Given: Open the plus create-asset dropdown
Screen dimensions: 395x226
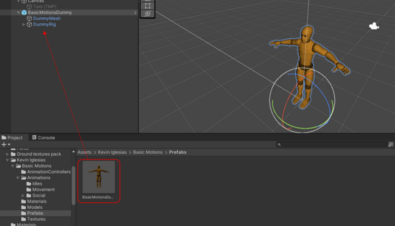Looking at the screenshot, I should [6, 144].
